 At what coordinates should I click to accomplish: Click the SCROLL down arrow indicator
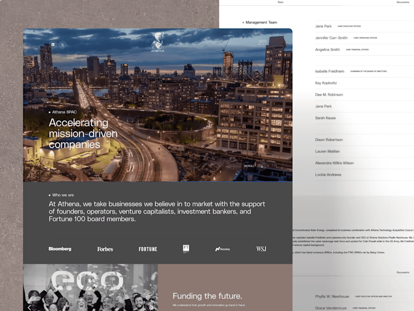[253, 166]
